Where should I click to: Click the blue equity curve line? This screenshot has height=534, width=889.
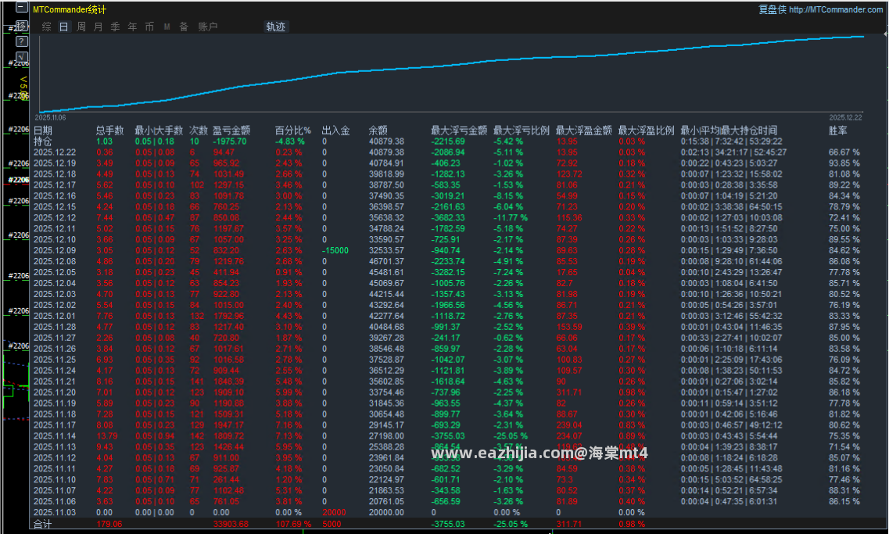coord(451,64)
